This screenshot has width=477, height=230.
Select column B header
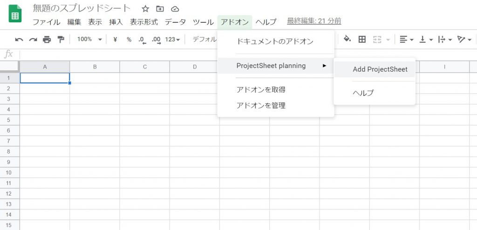pos(95,67)
